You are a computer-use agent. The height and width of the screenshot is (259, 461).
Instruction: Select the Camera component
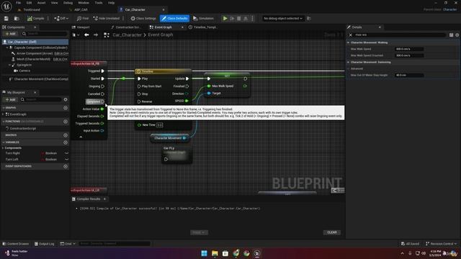[24, 71]
